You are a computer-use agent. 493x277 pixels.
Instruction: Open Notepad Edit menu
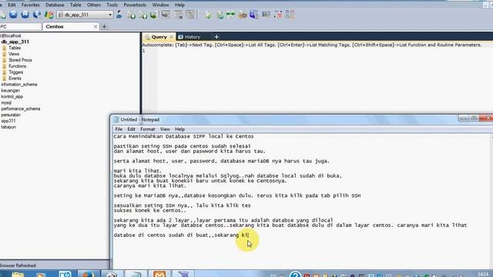131,129
